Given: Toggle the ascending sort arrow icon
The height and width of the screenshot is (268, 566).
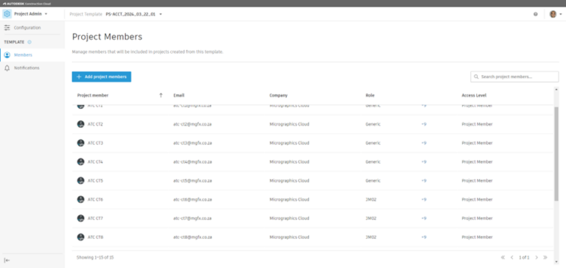Looking at the screenshot, I should pyautogui.click(x=161, y=96).
